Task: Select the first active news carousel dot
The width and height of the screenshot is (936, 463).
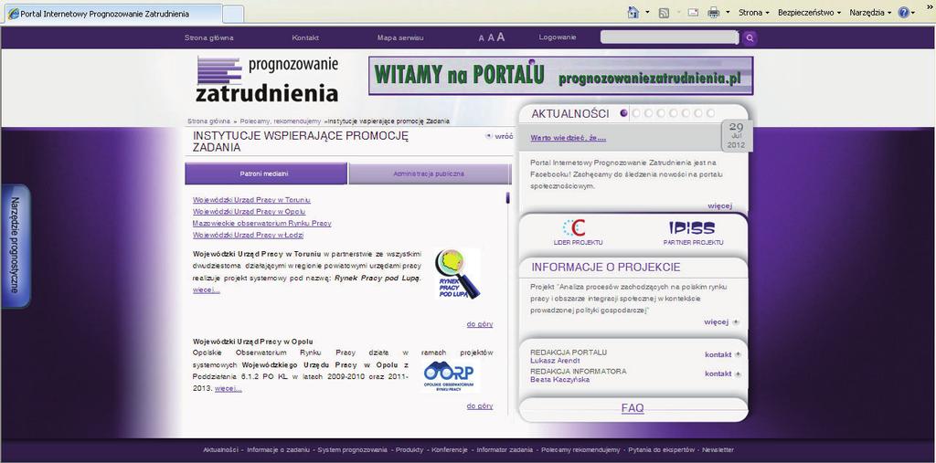Action: pos(623,113)
